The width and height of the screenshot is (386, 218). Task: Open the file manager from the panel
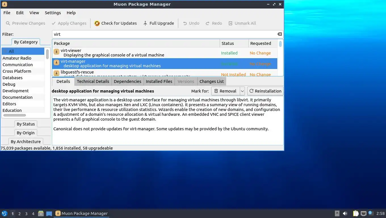[x=41, y=213]
